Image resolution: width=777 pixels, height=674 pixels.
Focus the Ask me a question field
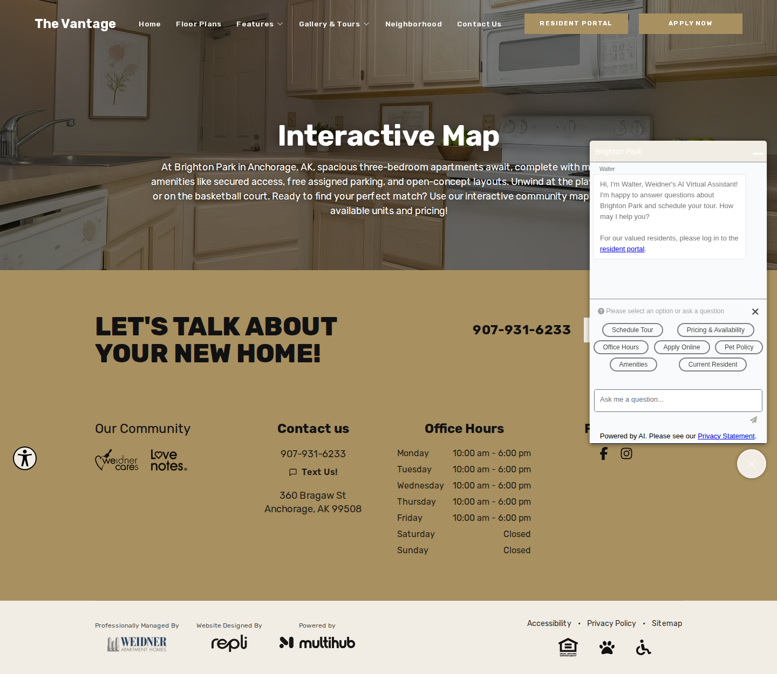[x=678, y=401]
